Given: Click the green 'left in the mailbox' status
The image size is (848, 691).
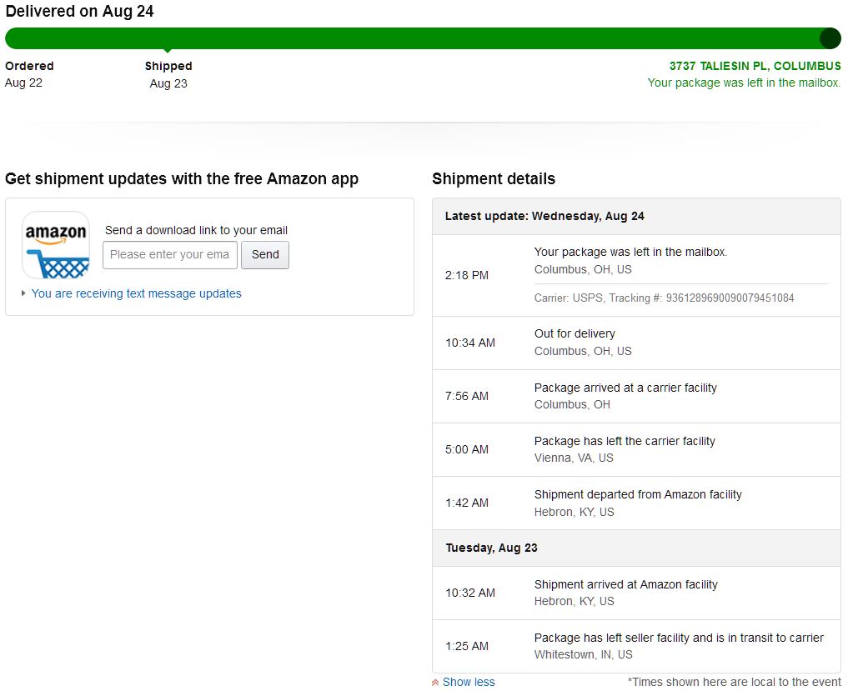Looking at the screenshot, I should tap(744, 83).
